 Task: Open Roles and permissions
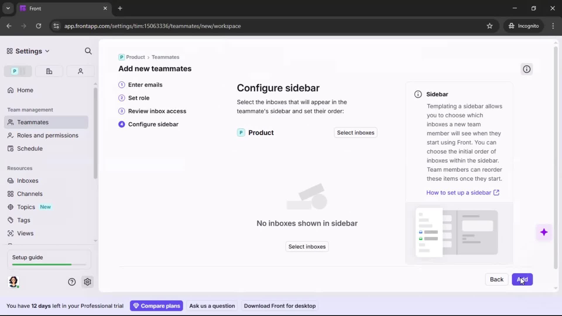pos(47,135)
